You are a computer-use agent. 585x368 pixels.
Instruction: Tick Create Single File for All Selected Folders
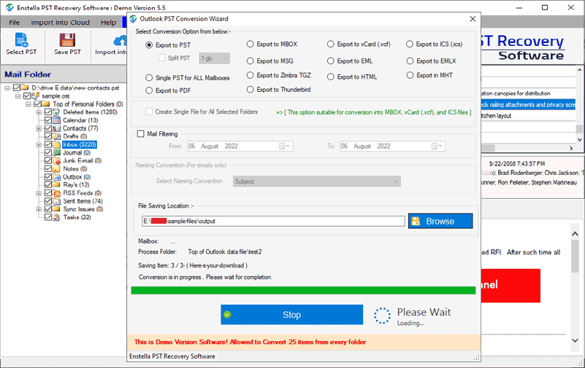point(149,111)
